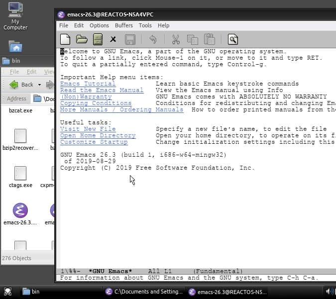This screenshot has width=336, height=299.
Task: Follow the Visit New File link
Action: [x=88, y=129]
